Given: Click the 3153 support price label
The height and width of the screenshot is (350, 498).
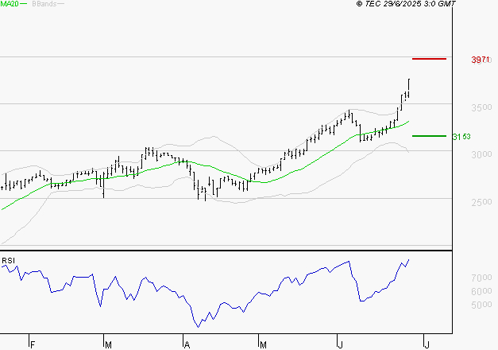Looking at the screenshot, I should click(x=461, y=137).
